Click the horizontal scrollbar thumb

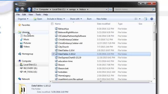101,81
